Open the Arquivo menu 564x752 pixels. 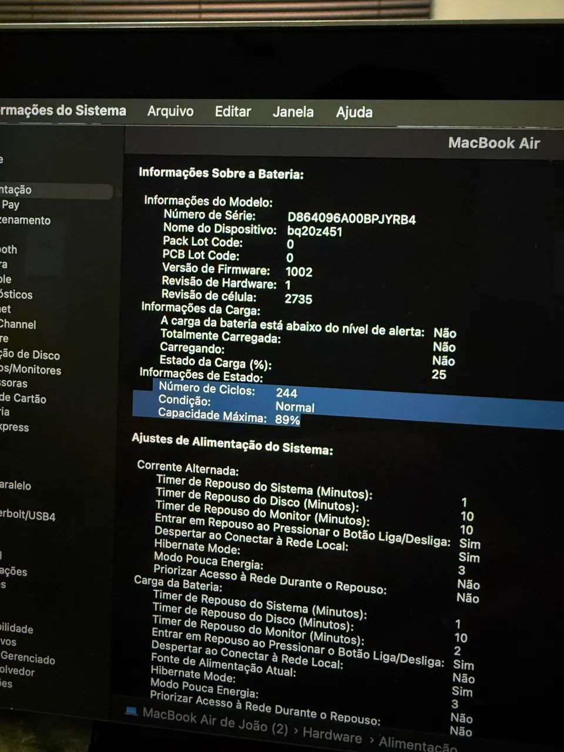(x=170, y=111)
